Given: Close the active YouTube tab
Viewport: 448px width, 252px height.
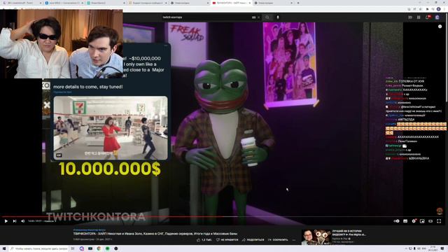Looking at the screenshot, I should tap(249, 3).
